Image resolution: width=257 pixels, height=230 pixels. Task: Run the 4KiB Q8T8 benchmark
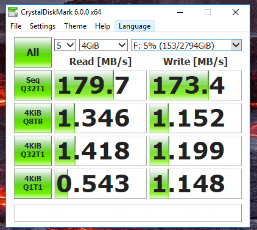pyautogui.click(x=33, y=118)
